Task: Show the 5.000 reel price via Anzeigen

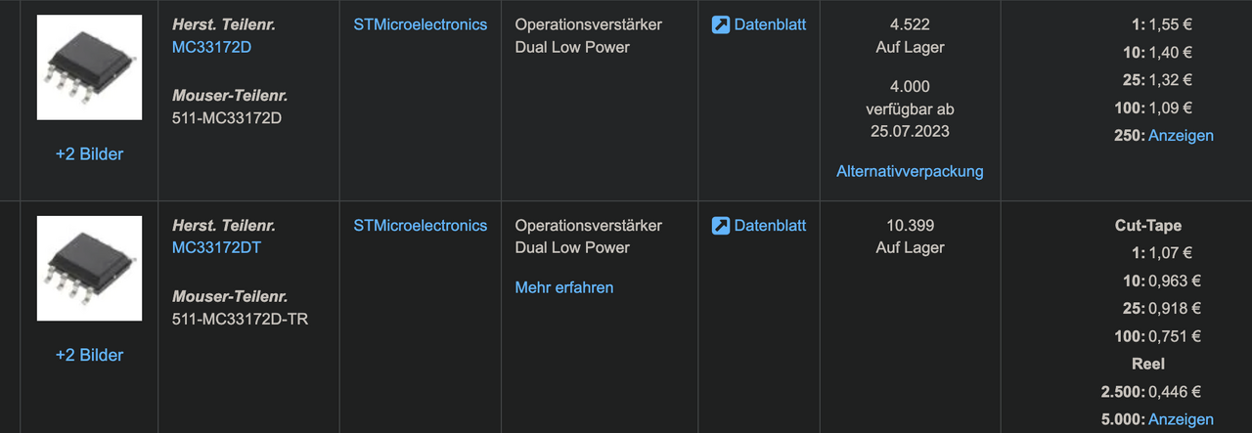Action: 1181,419
